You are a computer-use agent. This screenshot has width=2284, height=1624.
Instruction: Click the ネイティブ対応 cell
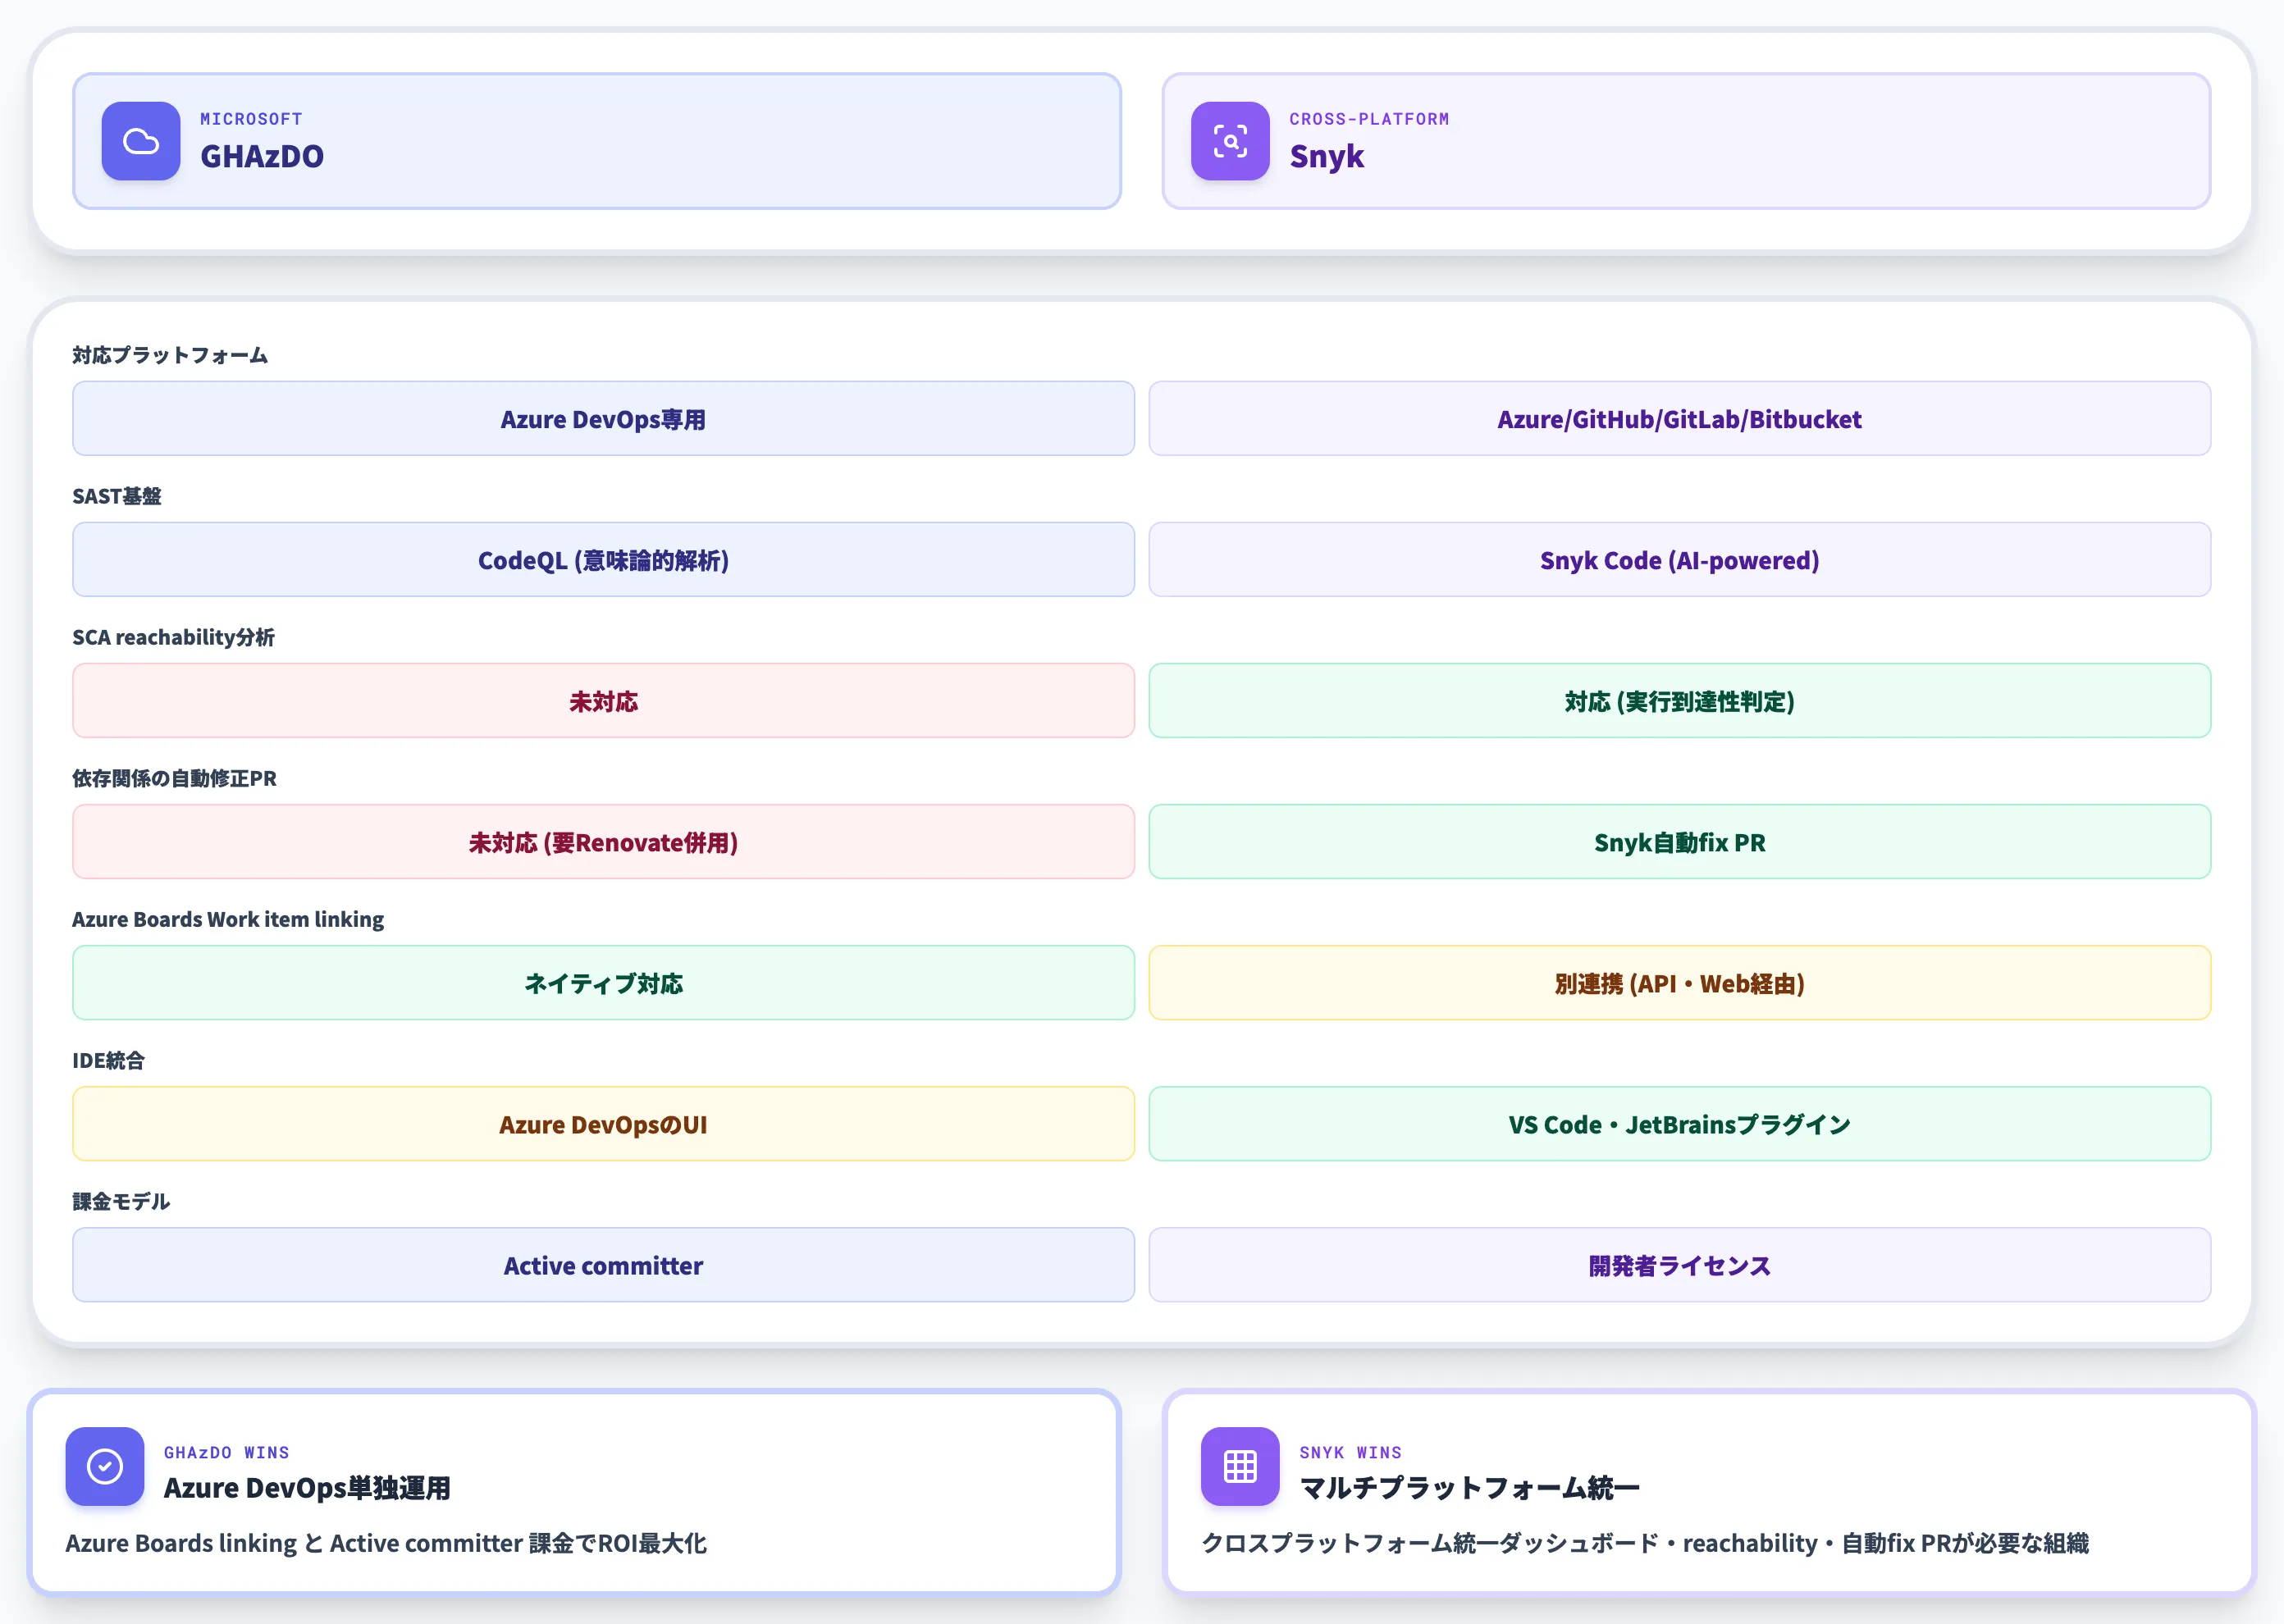click(x=603, y=983)
